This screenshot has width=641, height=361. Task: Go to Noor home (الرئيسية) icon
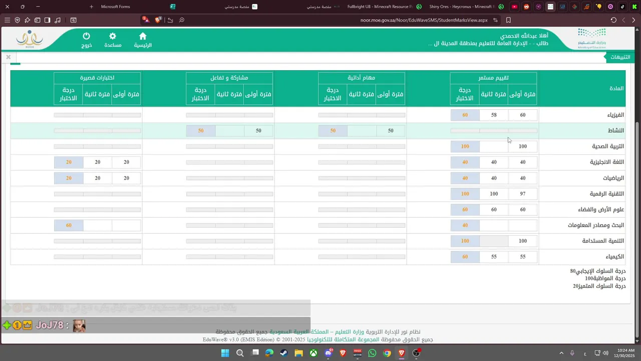click(143, 40)
